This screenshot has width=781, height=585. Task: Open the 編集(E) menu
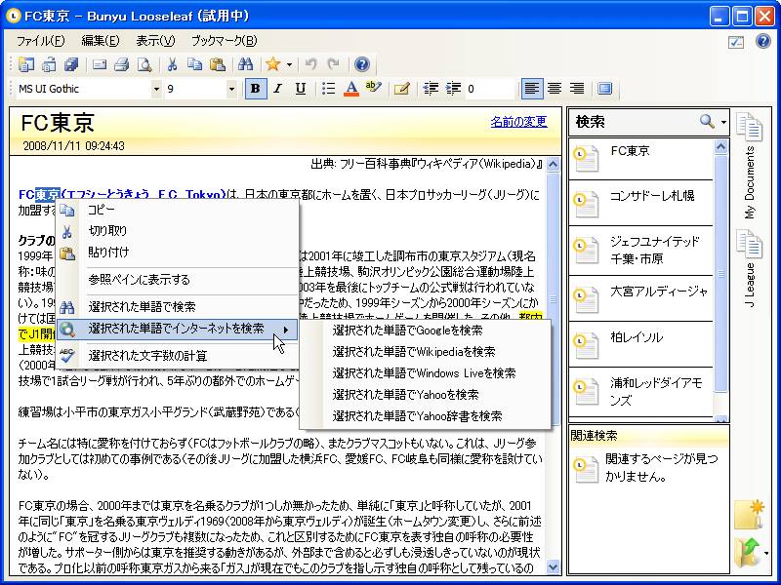(x=101, y=41)
